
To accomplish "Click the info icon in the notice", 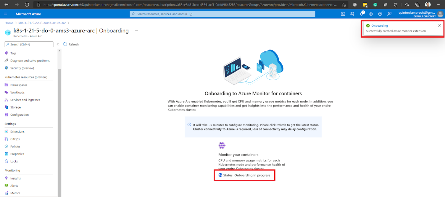I will 189,125.
